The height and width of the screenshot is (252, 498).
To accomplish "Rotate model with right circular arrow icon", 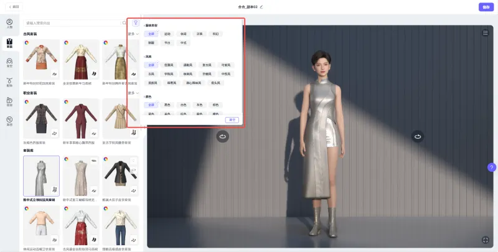I will tap(418, 136).
